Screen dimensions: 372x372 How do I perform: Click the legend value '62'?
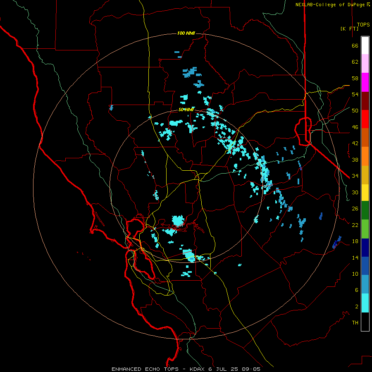tap(355, 62)
